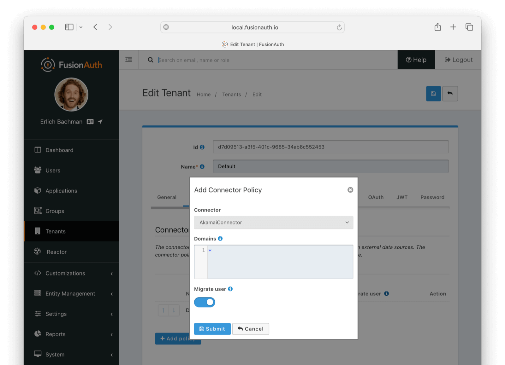Switch to the JWT tab
Viewport: 505px width, 365px height.
(x=402, y=197)
